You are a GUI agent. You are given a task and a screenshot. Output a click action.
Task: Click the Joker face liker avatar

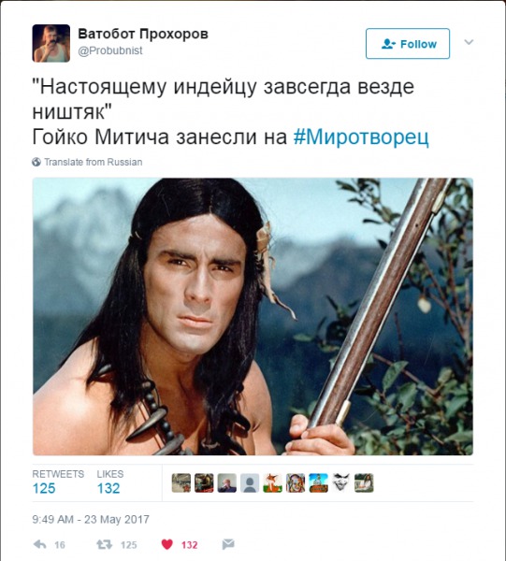(x=341, y=482)
